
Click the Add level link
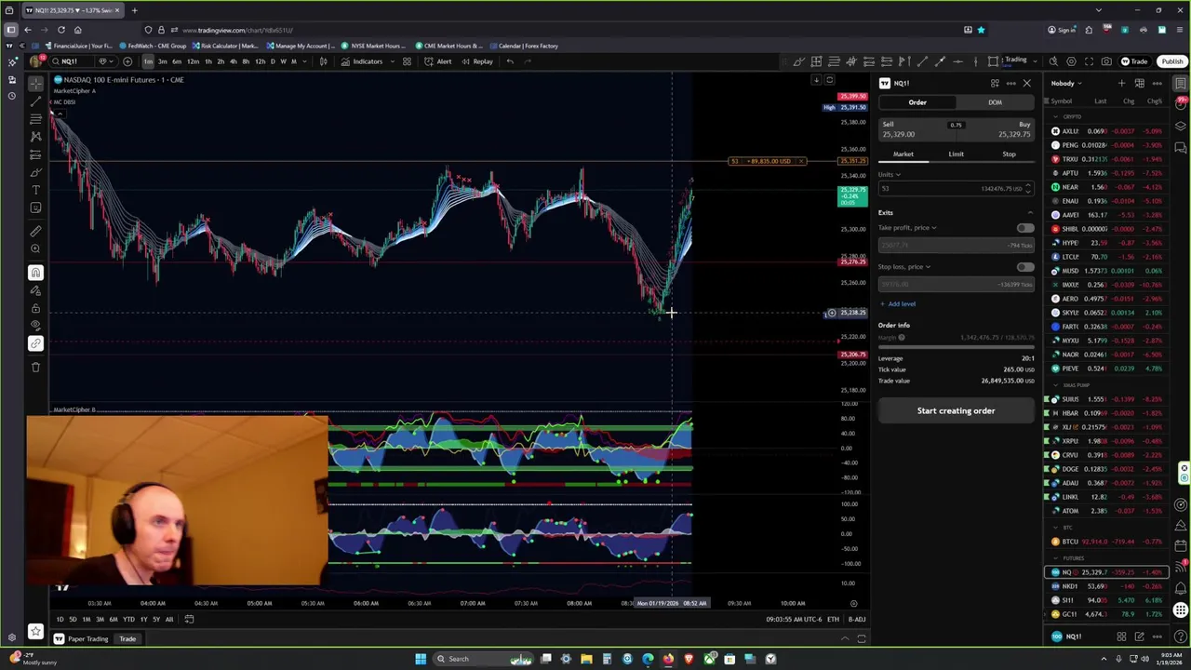[897, 304]
